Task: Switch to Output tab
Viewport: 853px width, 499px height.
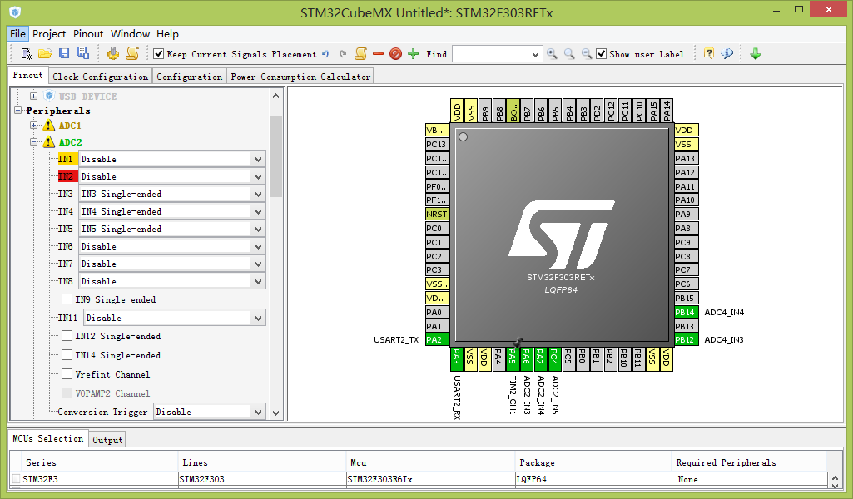Action: (x=107, y=440)
